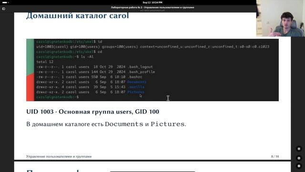Click the 'uid=1003(carol)' text in terminal
The width and height of the screenshot is (305, 172).
pyautogui.click(x=52, y=47)
